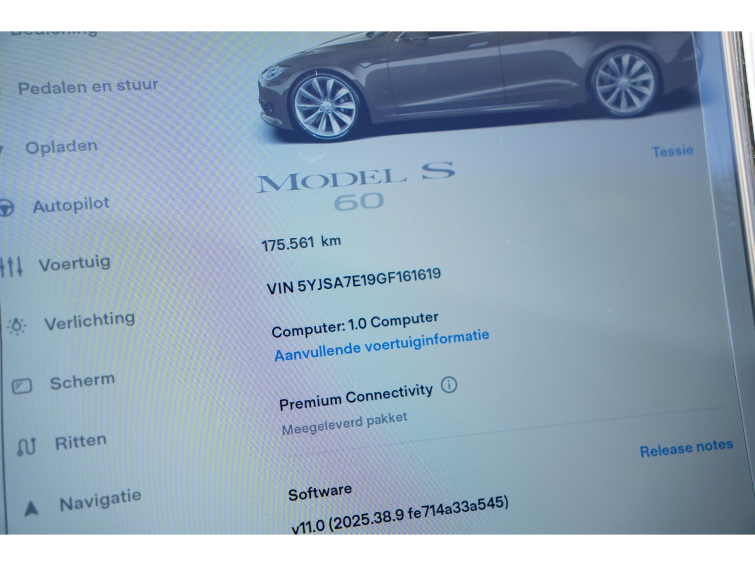The image size is (755, 566).
Task: Open Navigatie settings
Action: 100,500
